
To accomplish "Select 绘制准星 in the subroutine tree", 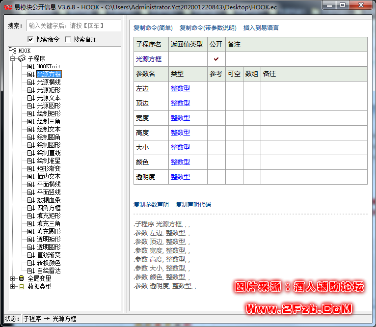I will point(49,161).
